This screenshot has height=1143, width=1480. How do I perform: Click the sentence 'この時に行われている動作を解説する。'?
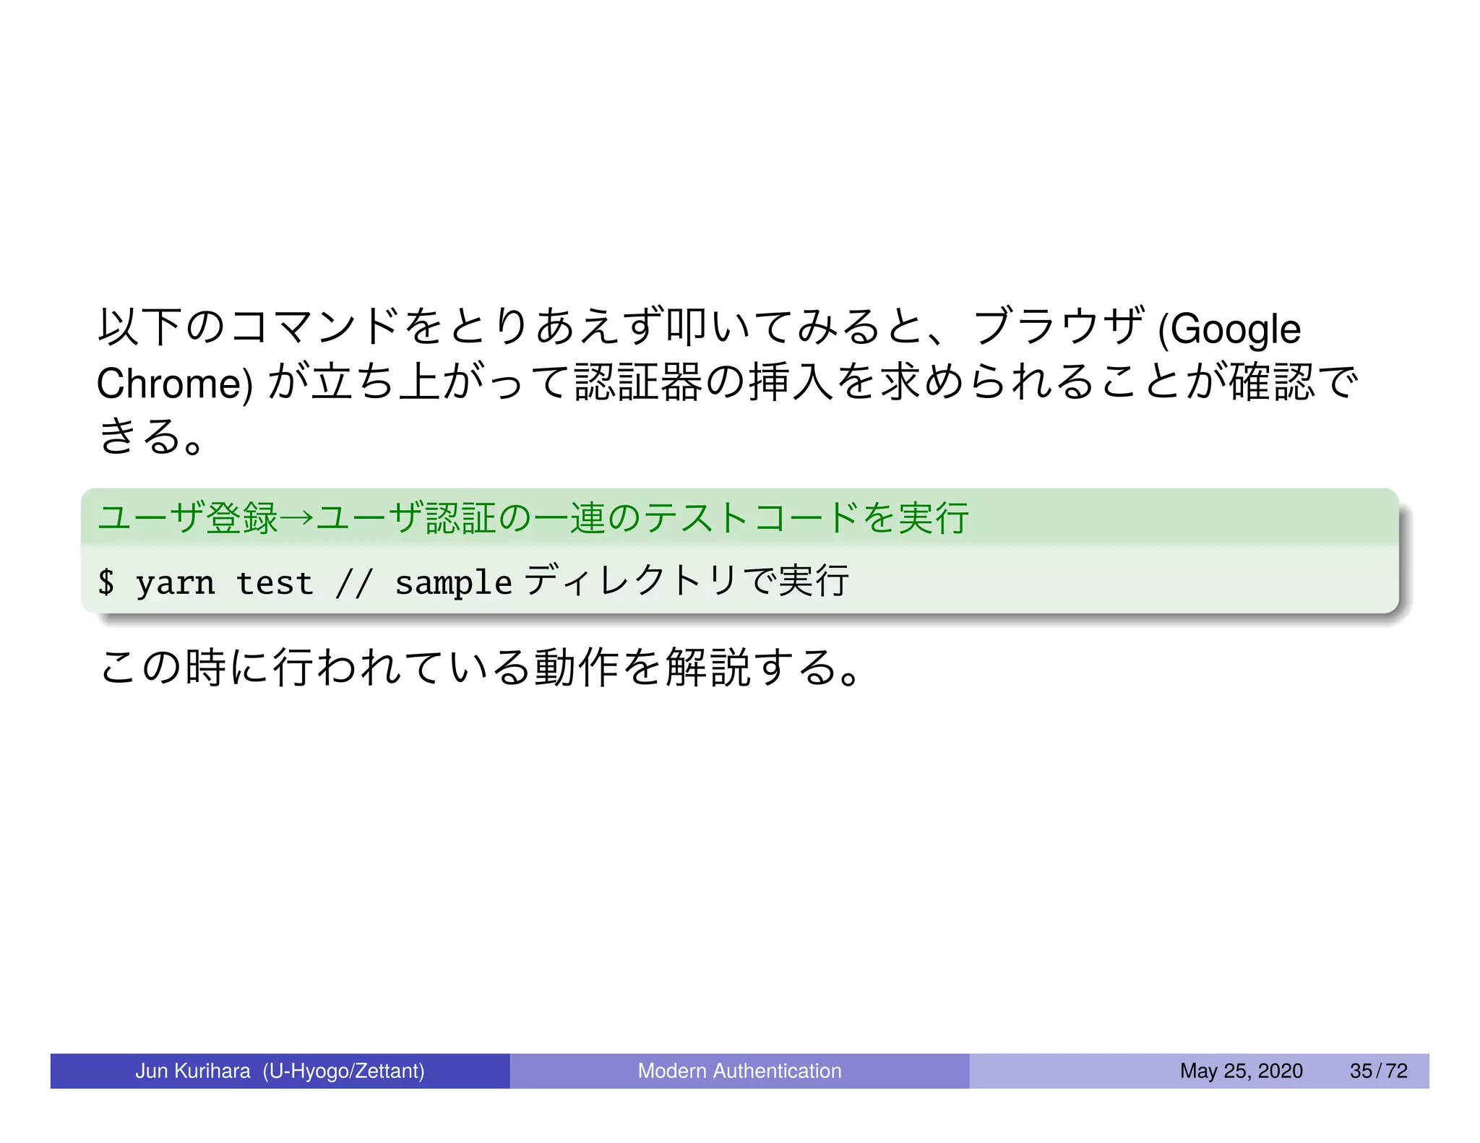tap(480, 666)
